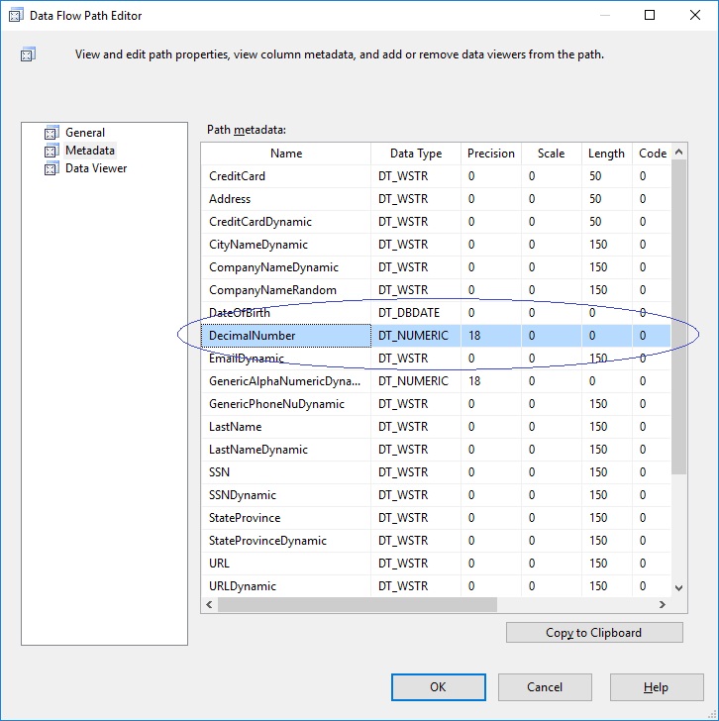
Task: Copy metadata with Copy to Clipboard
Action: [594, 633]
